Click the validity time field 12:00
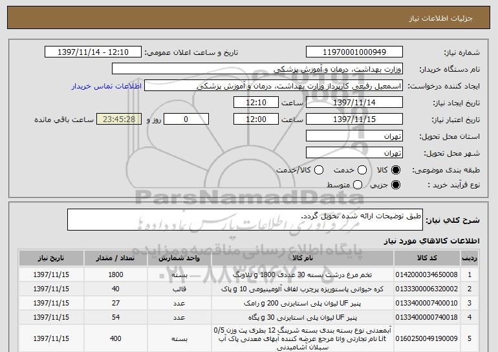 pos(256,119)
